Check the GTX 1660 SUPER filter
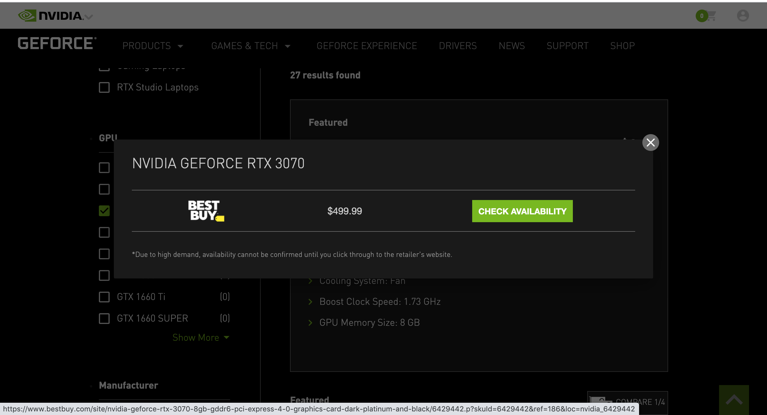The width and height of the screenshot is (767, 415). [x=104, y=319]
